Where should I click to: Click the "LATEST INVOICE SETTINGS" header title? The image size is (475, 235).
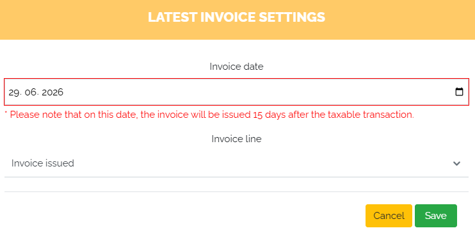[237, 17]
